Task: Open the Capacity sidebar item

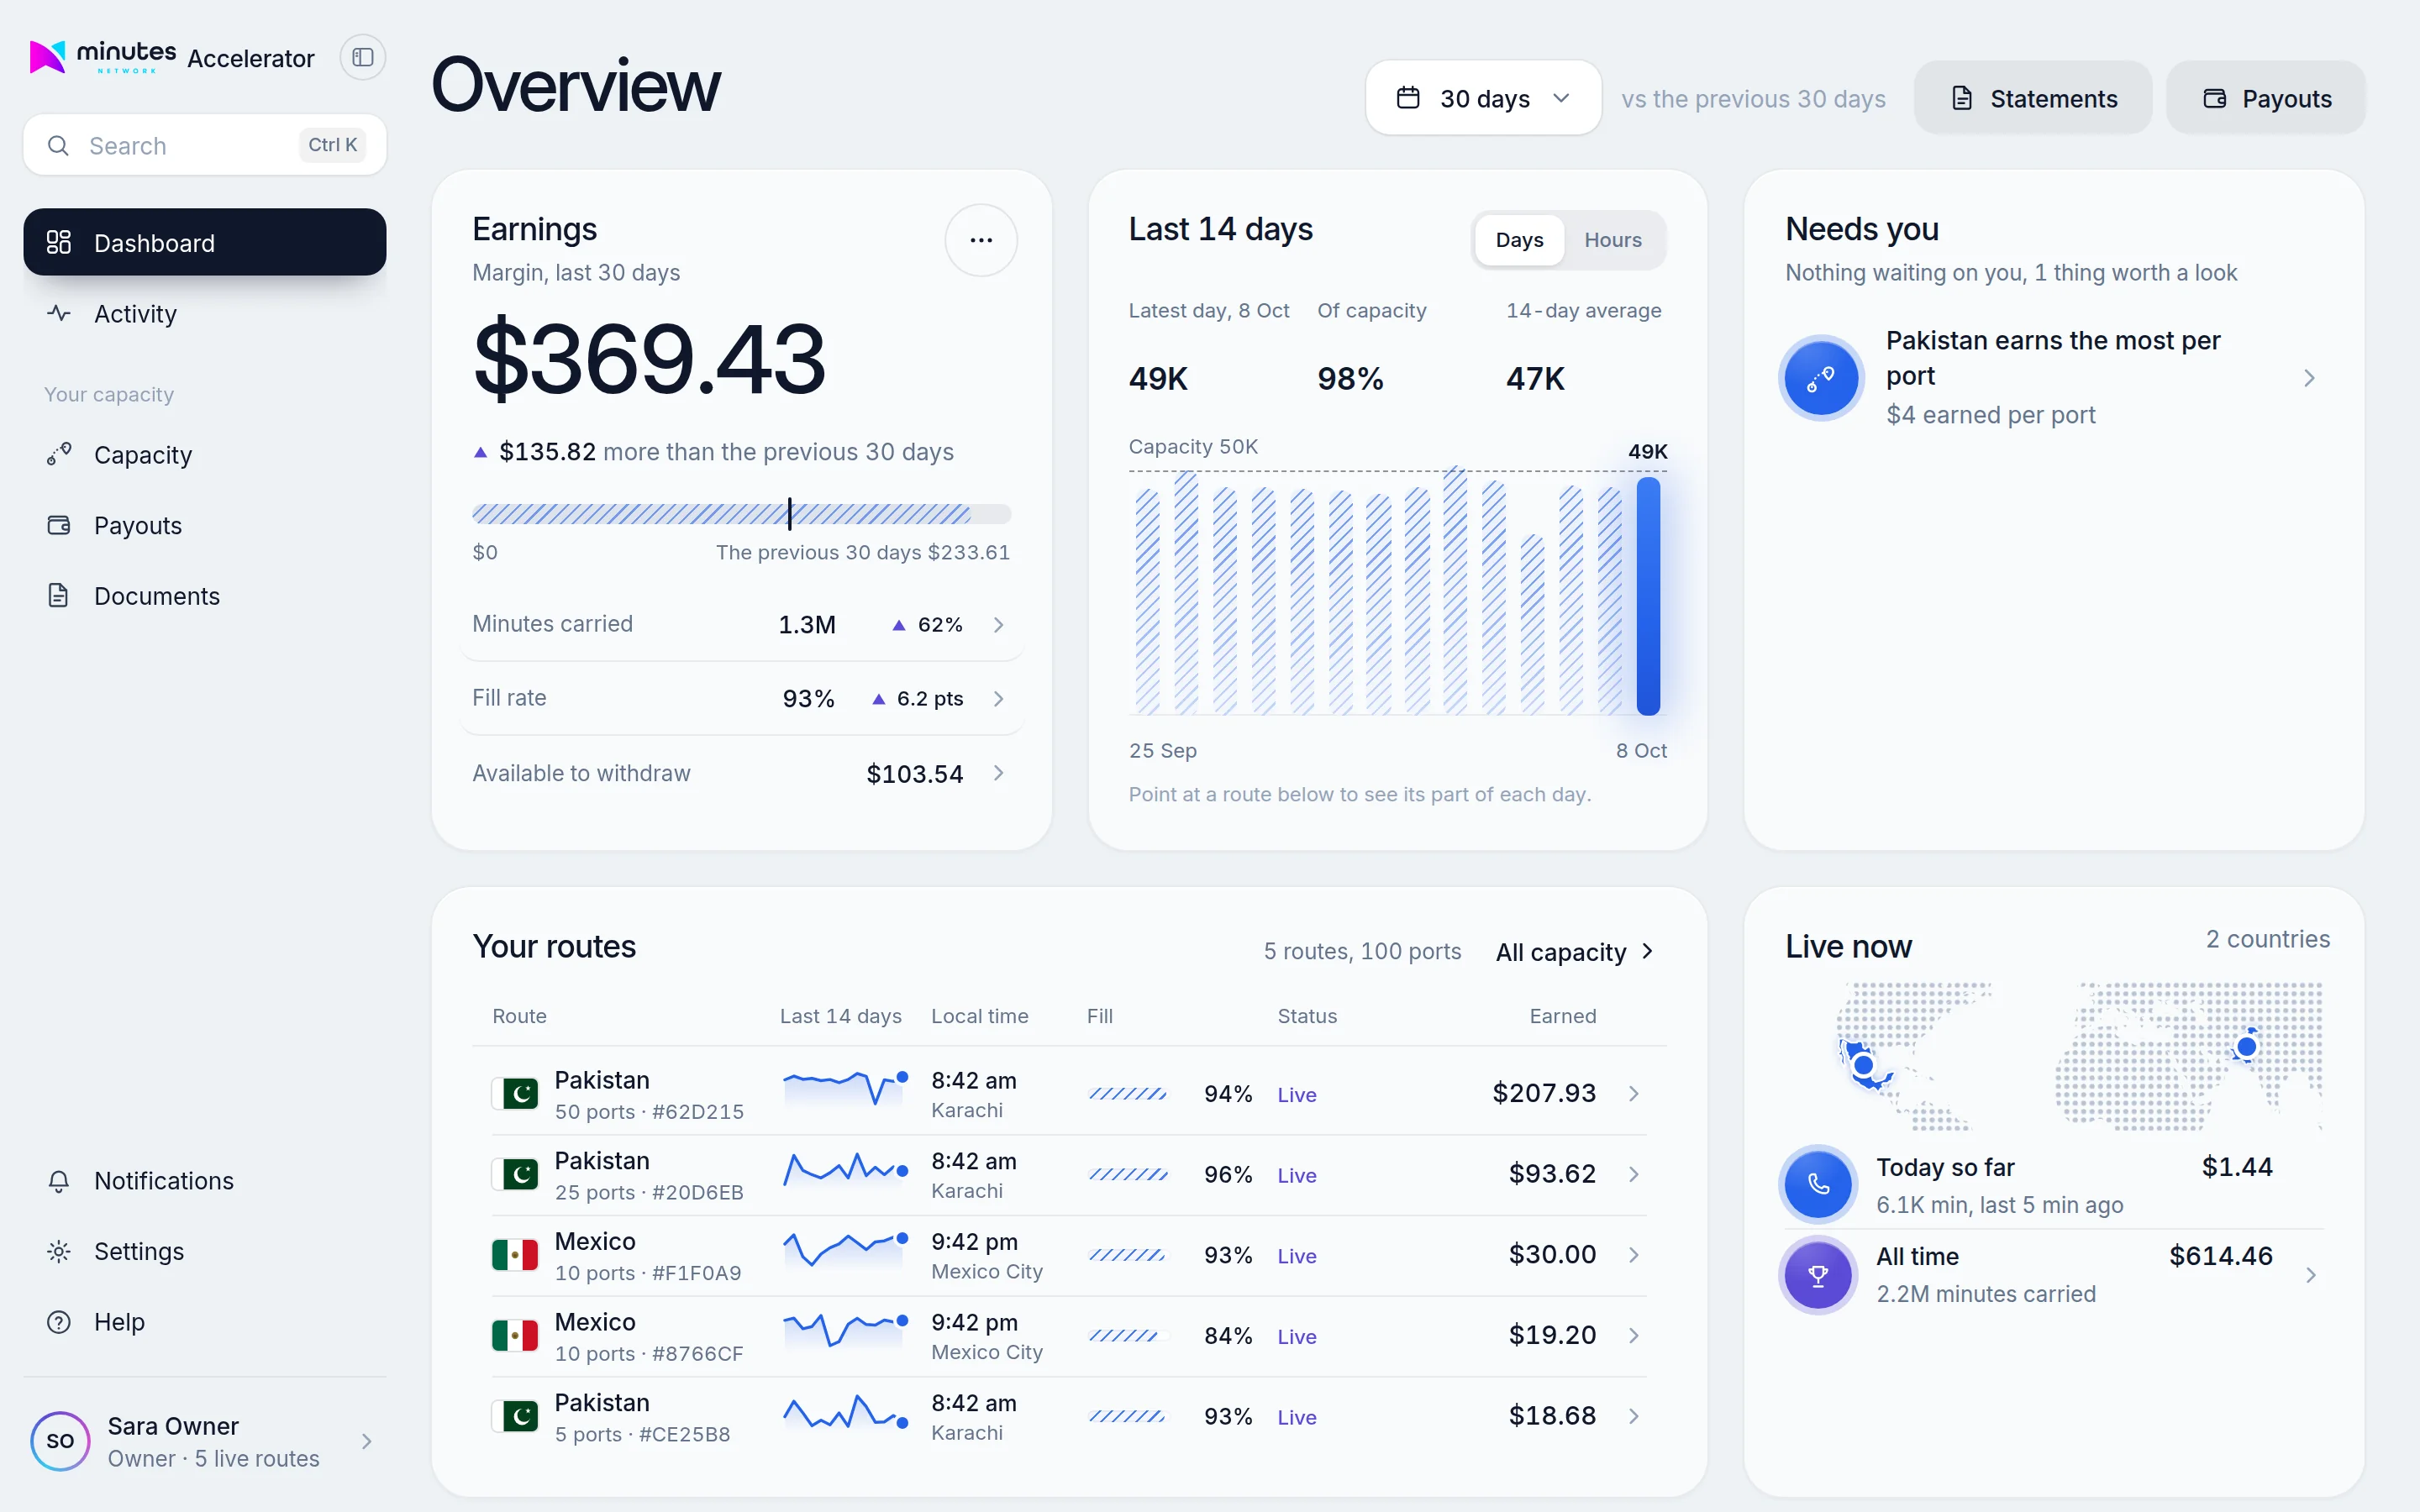Action: [204, 455]
